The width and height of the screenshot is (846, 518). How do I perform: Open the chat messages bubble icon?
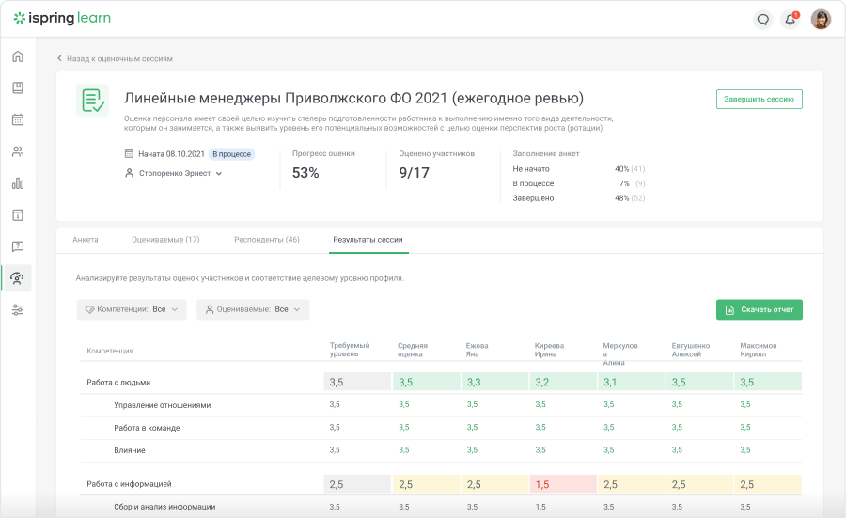click(763, 20)
